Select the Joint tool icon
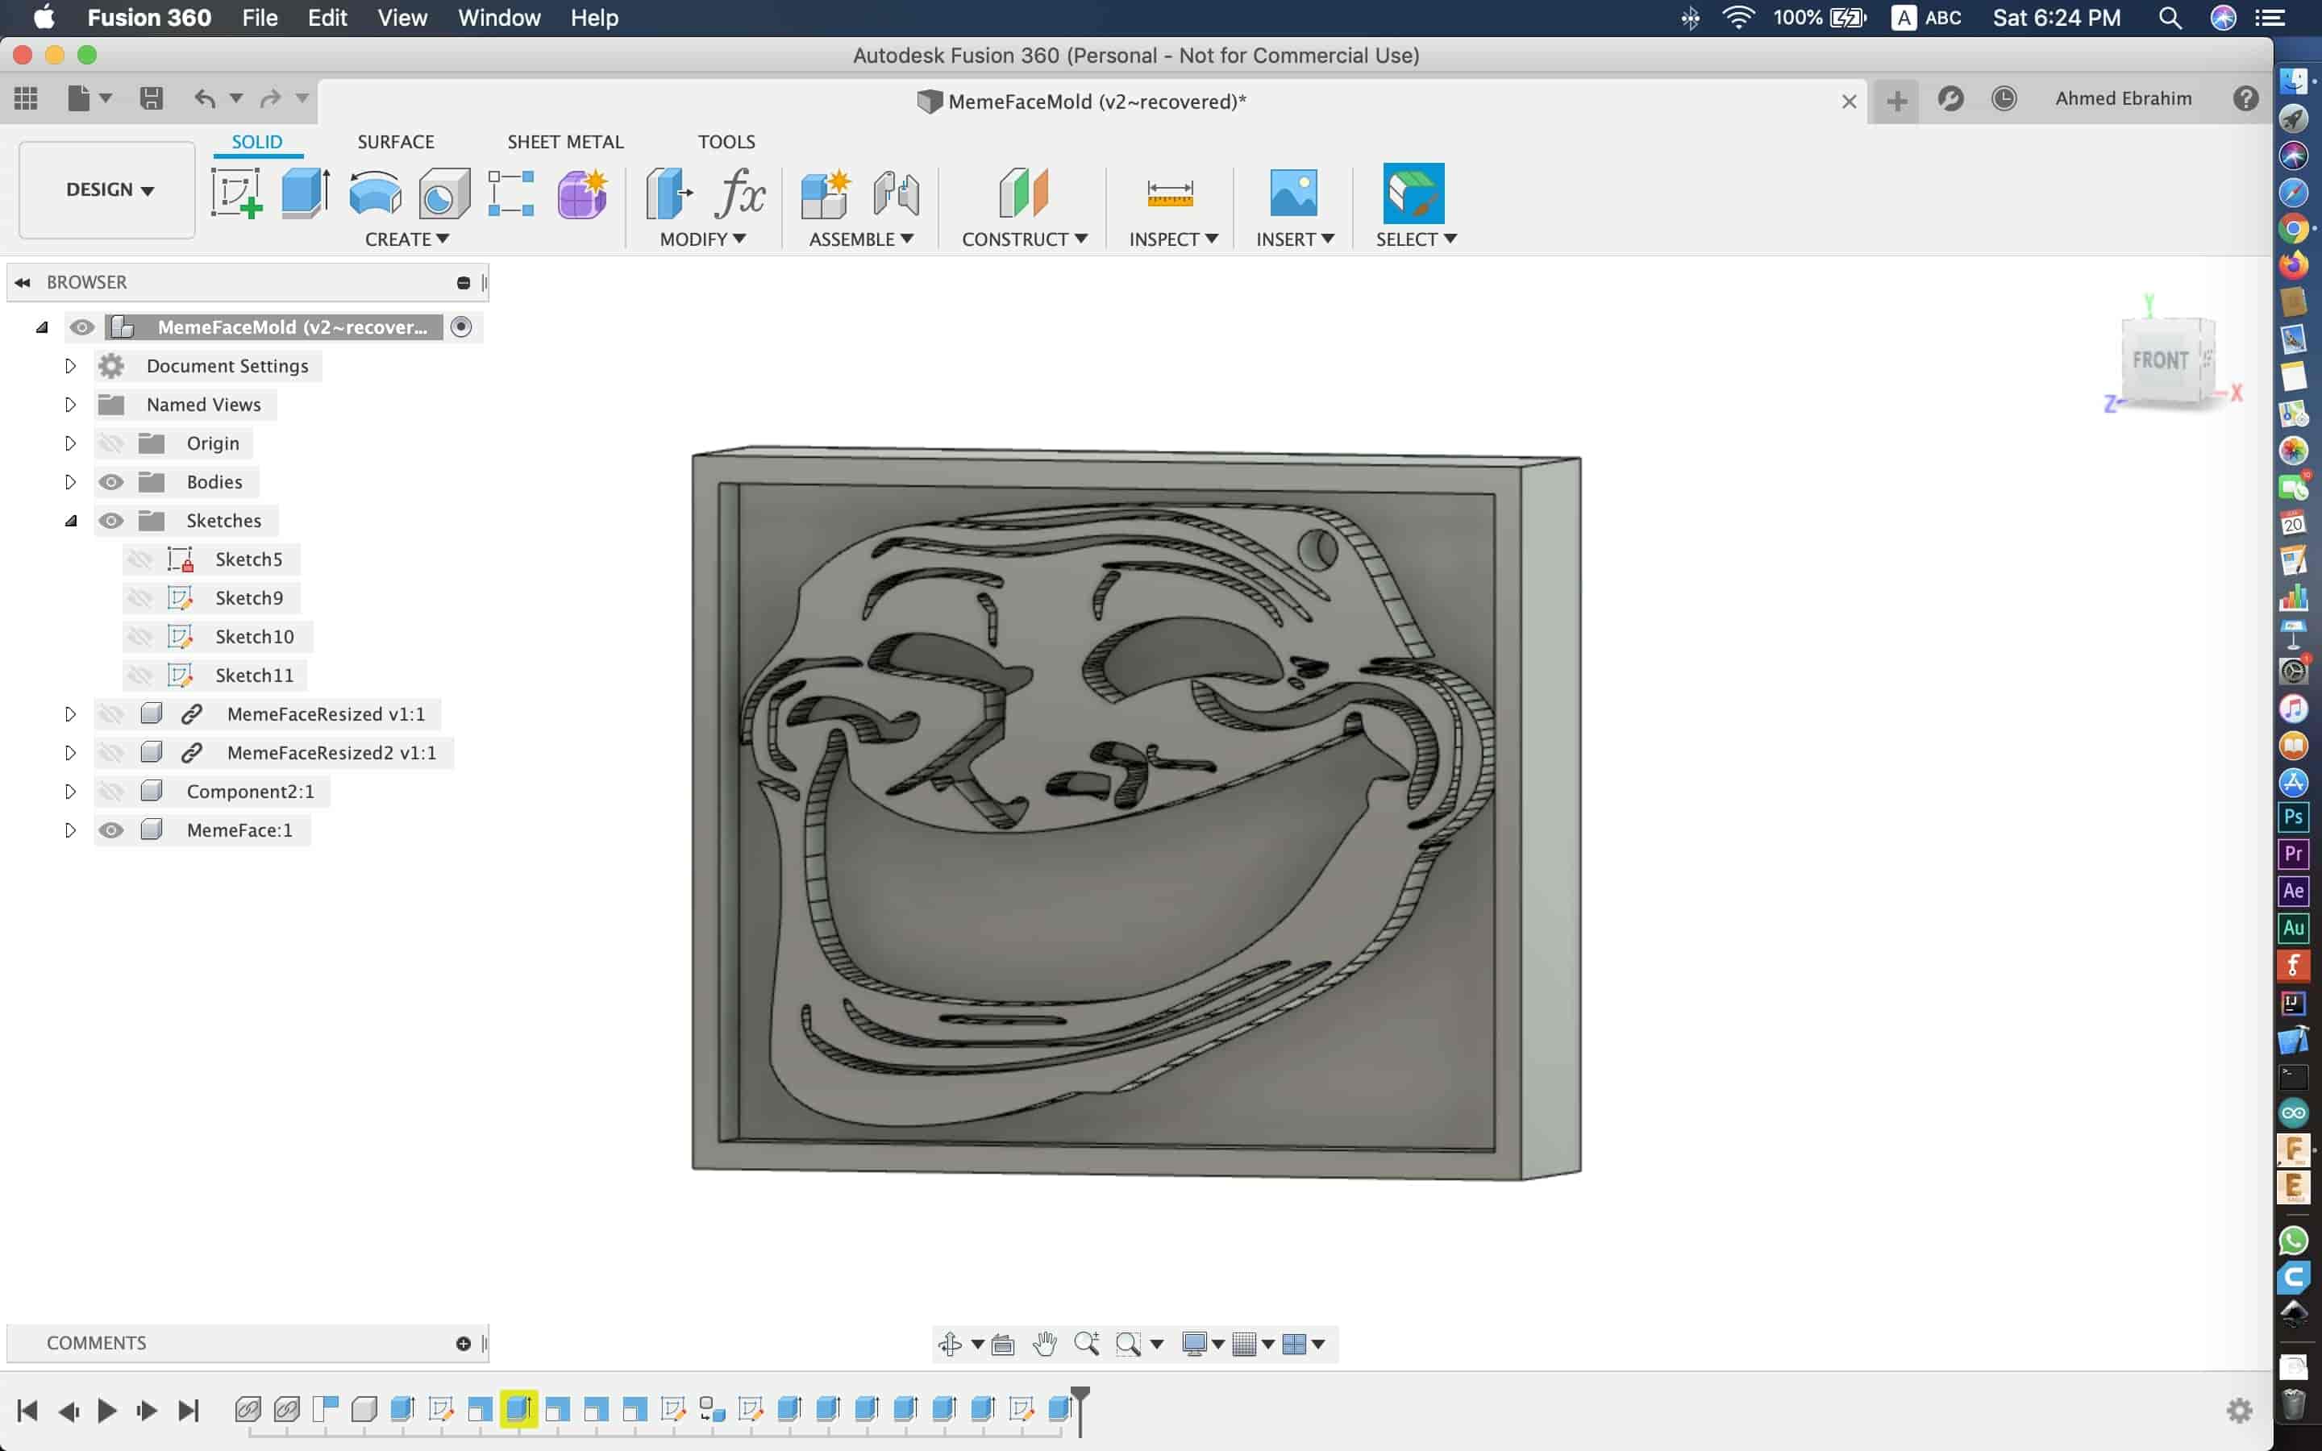2322x1451 pixels. tap(897, 193)
